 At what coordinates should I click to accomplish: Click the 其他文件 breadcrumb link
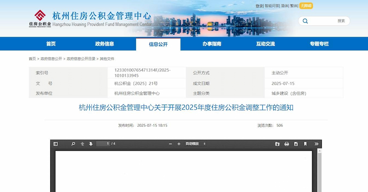[107, 59]
